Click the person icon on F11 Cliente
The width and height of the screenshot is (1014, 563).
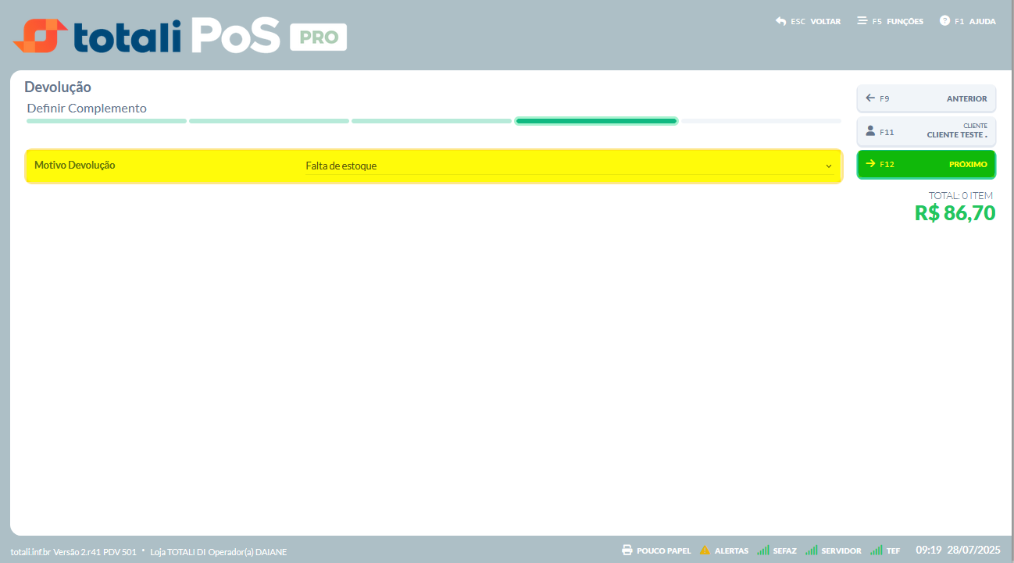pos(870,131)
